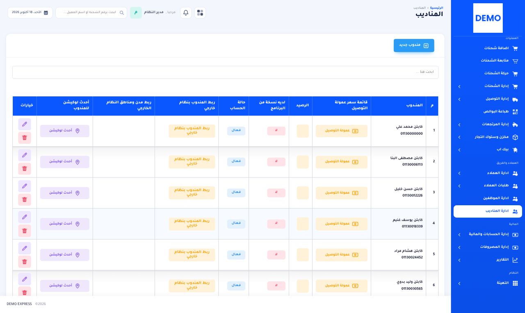Click the notification bell icon
This screenshot has width=525, height=313.
point(186,13)
